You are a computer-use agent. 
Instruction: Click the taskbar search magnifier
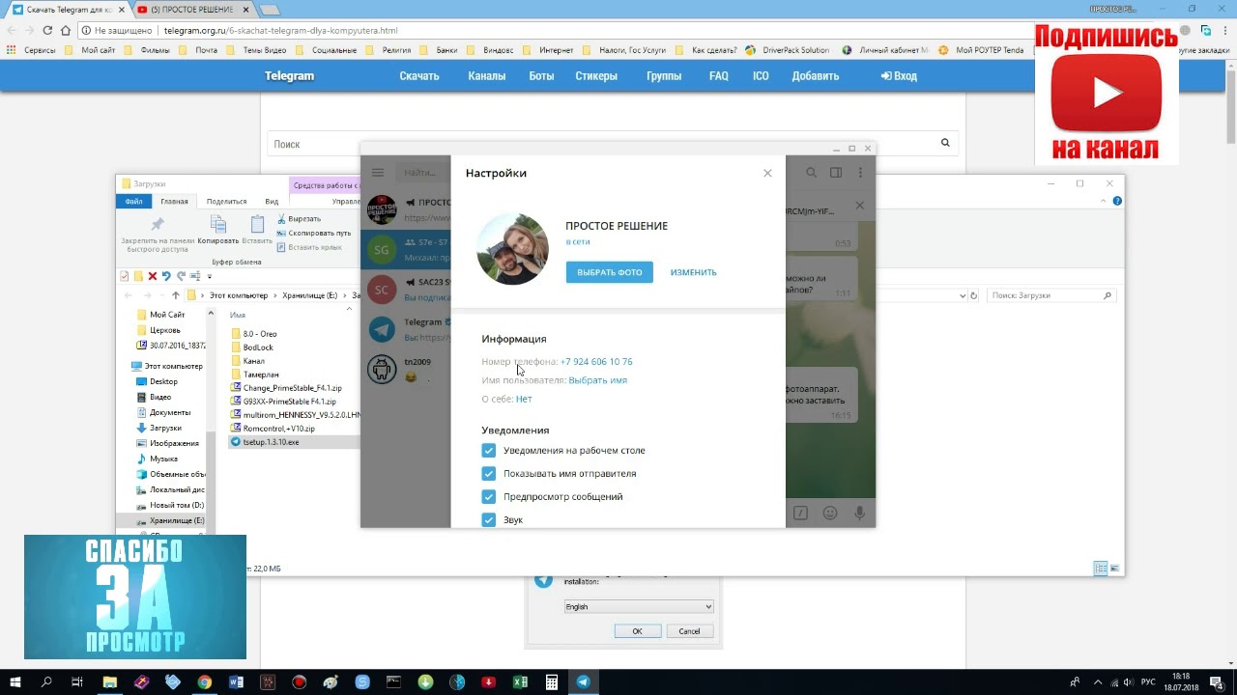(x=46, y=681)
